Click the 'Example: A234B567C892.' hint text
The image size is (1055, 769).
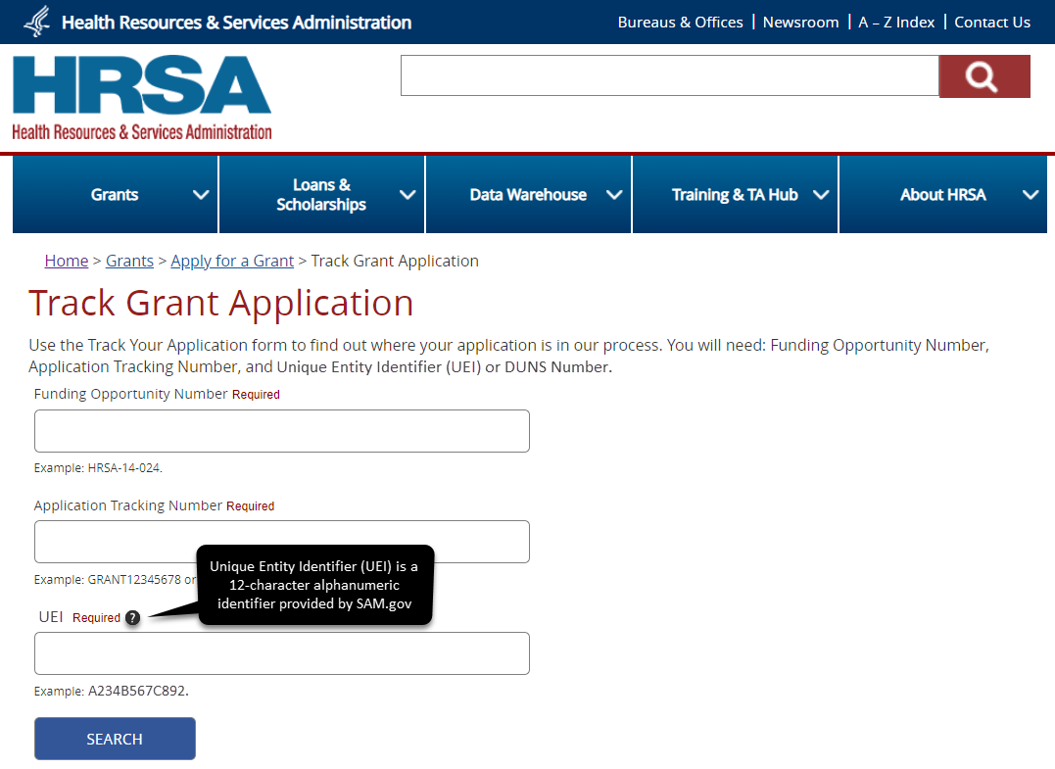point(112,691)
